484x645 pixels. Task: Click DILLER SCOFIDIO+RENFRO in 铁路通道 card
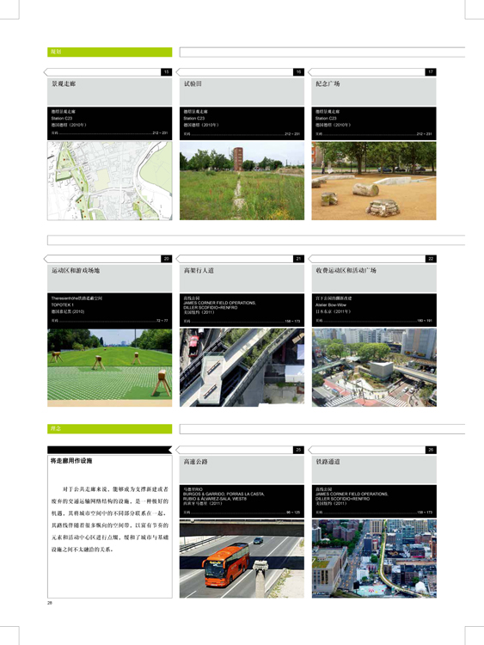(342, 499)
